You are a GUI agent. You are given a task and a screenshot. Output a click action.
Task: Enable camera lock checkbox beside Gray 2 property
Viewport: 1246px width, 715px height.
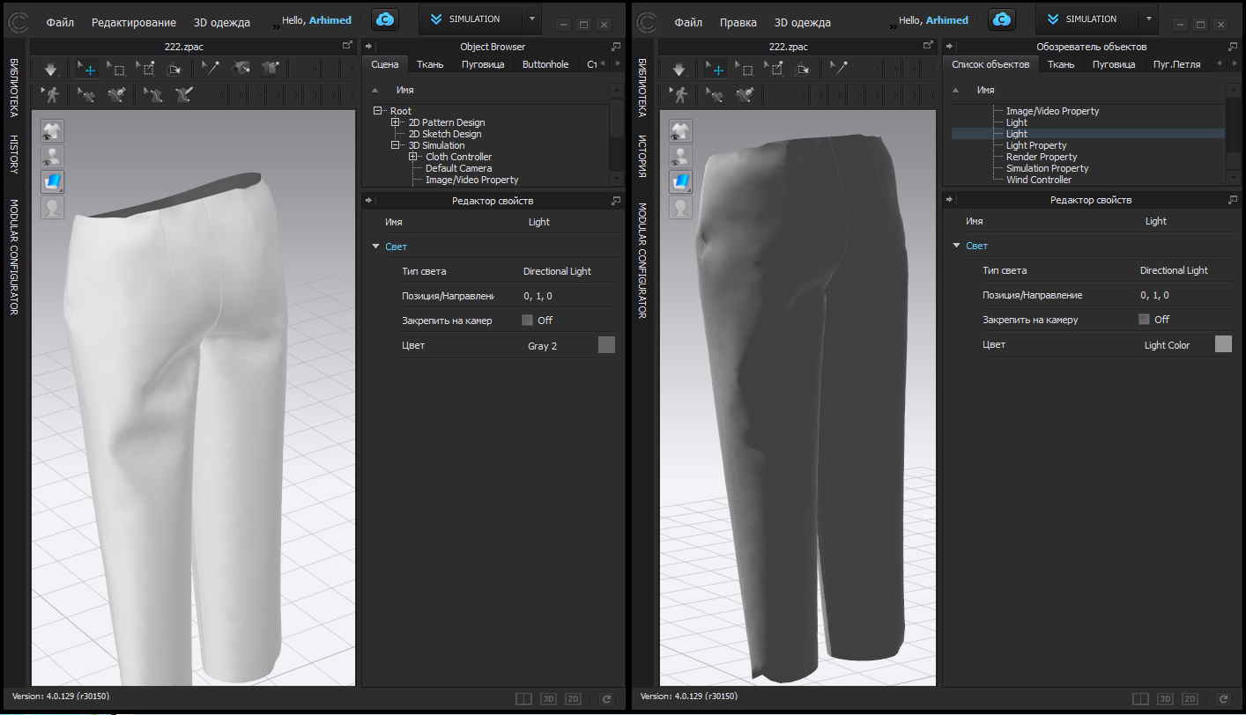coord(527,321)
